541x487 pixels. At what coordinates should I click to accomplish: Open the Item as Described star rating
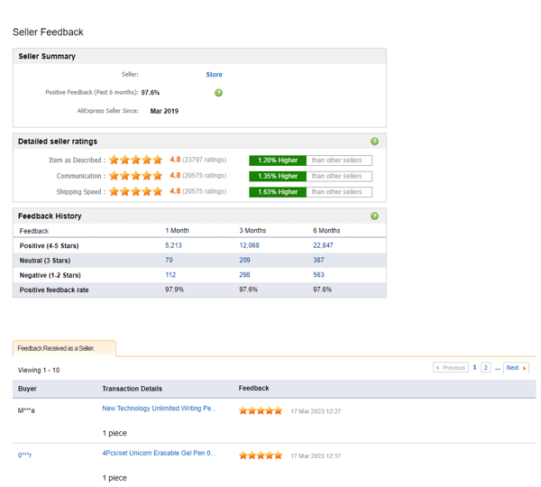click(x=135, y=160)
